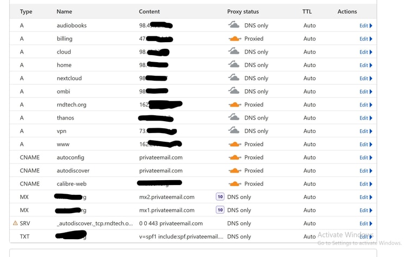Click DNS only label in vpn row
Viewport: 412px width, 257px height.
(x=256, y=131)
